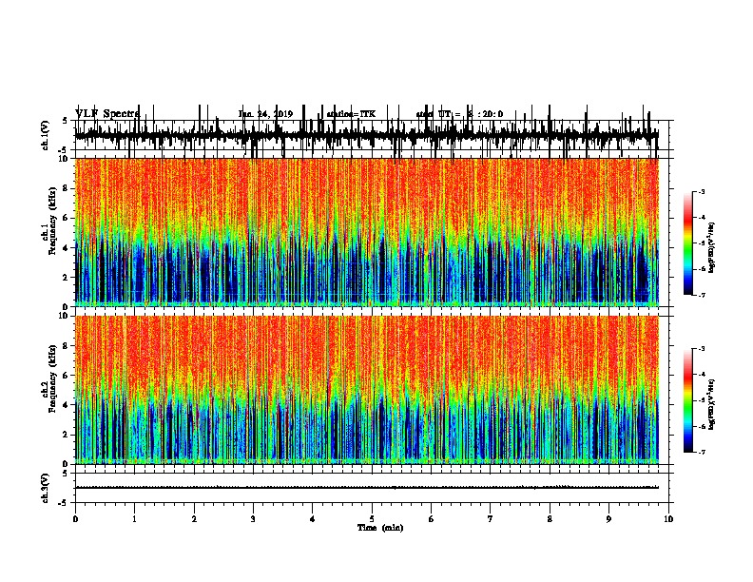
Task: Click the ch.1 color bar PSD unit label
Action: click(x=712, y=247)
